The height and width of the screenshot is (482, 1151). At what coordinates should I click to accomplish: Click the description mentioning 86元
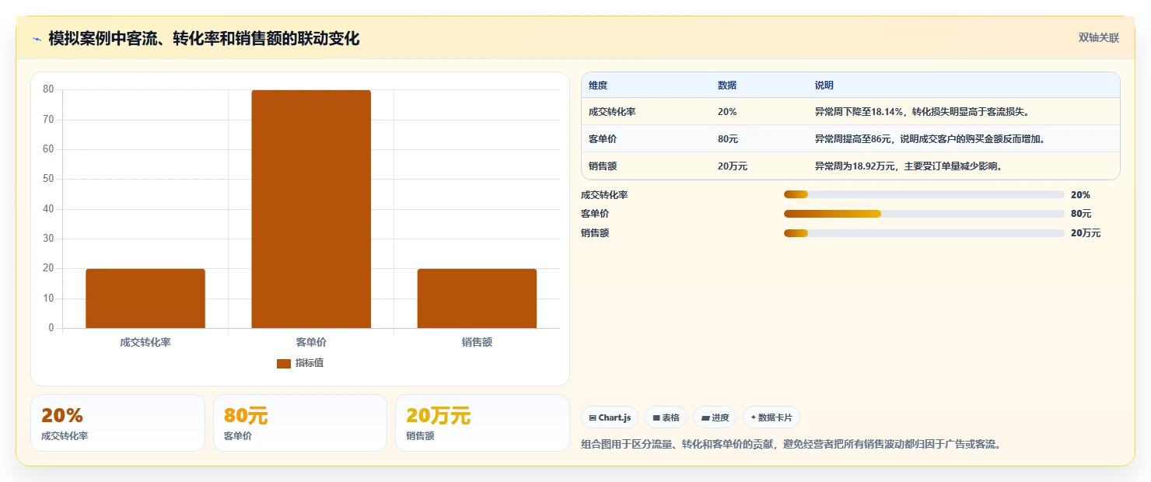coord(929,138)
